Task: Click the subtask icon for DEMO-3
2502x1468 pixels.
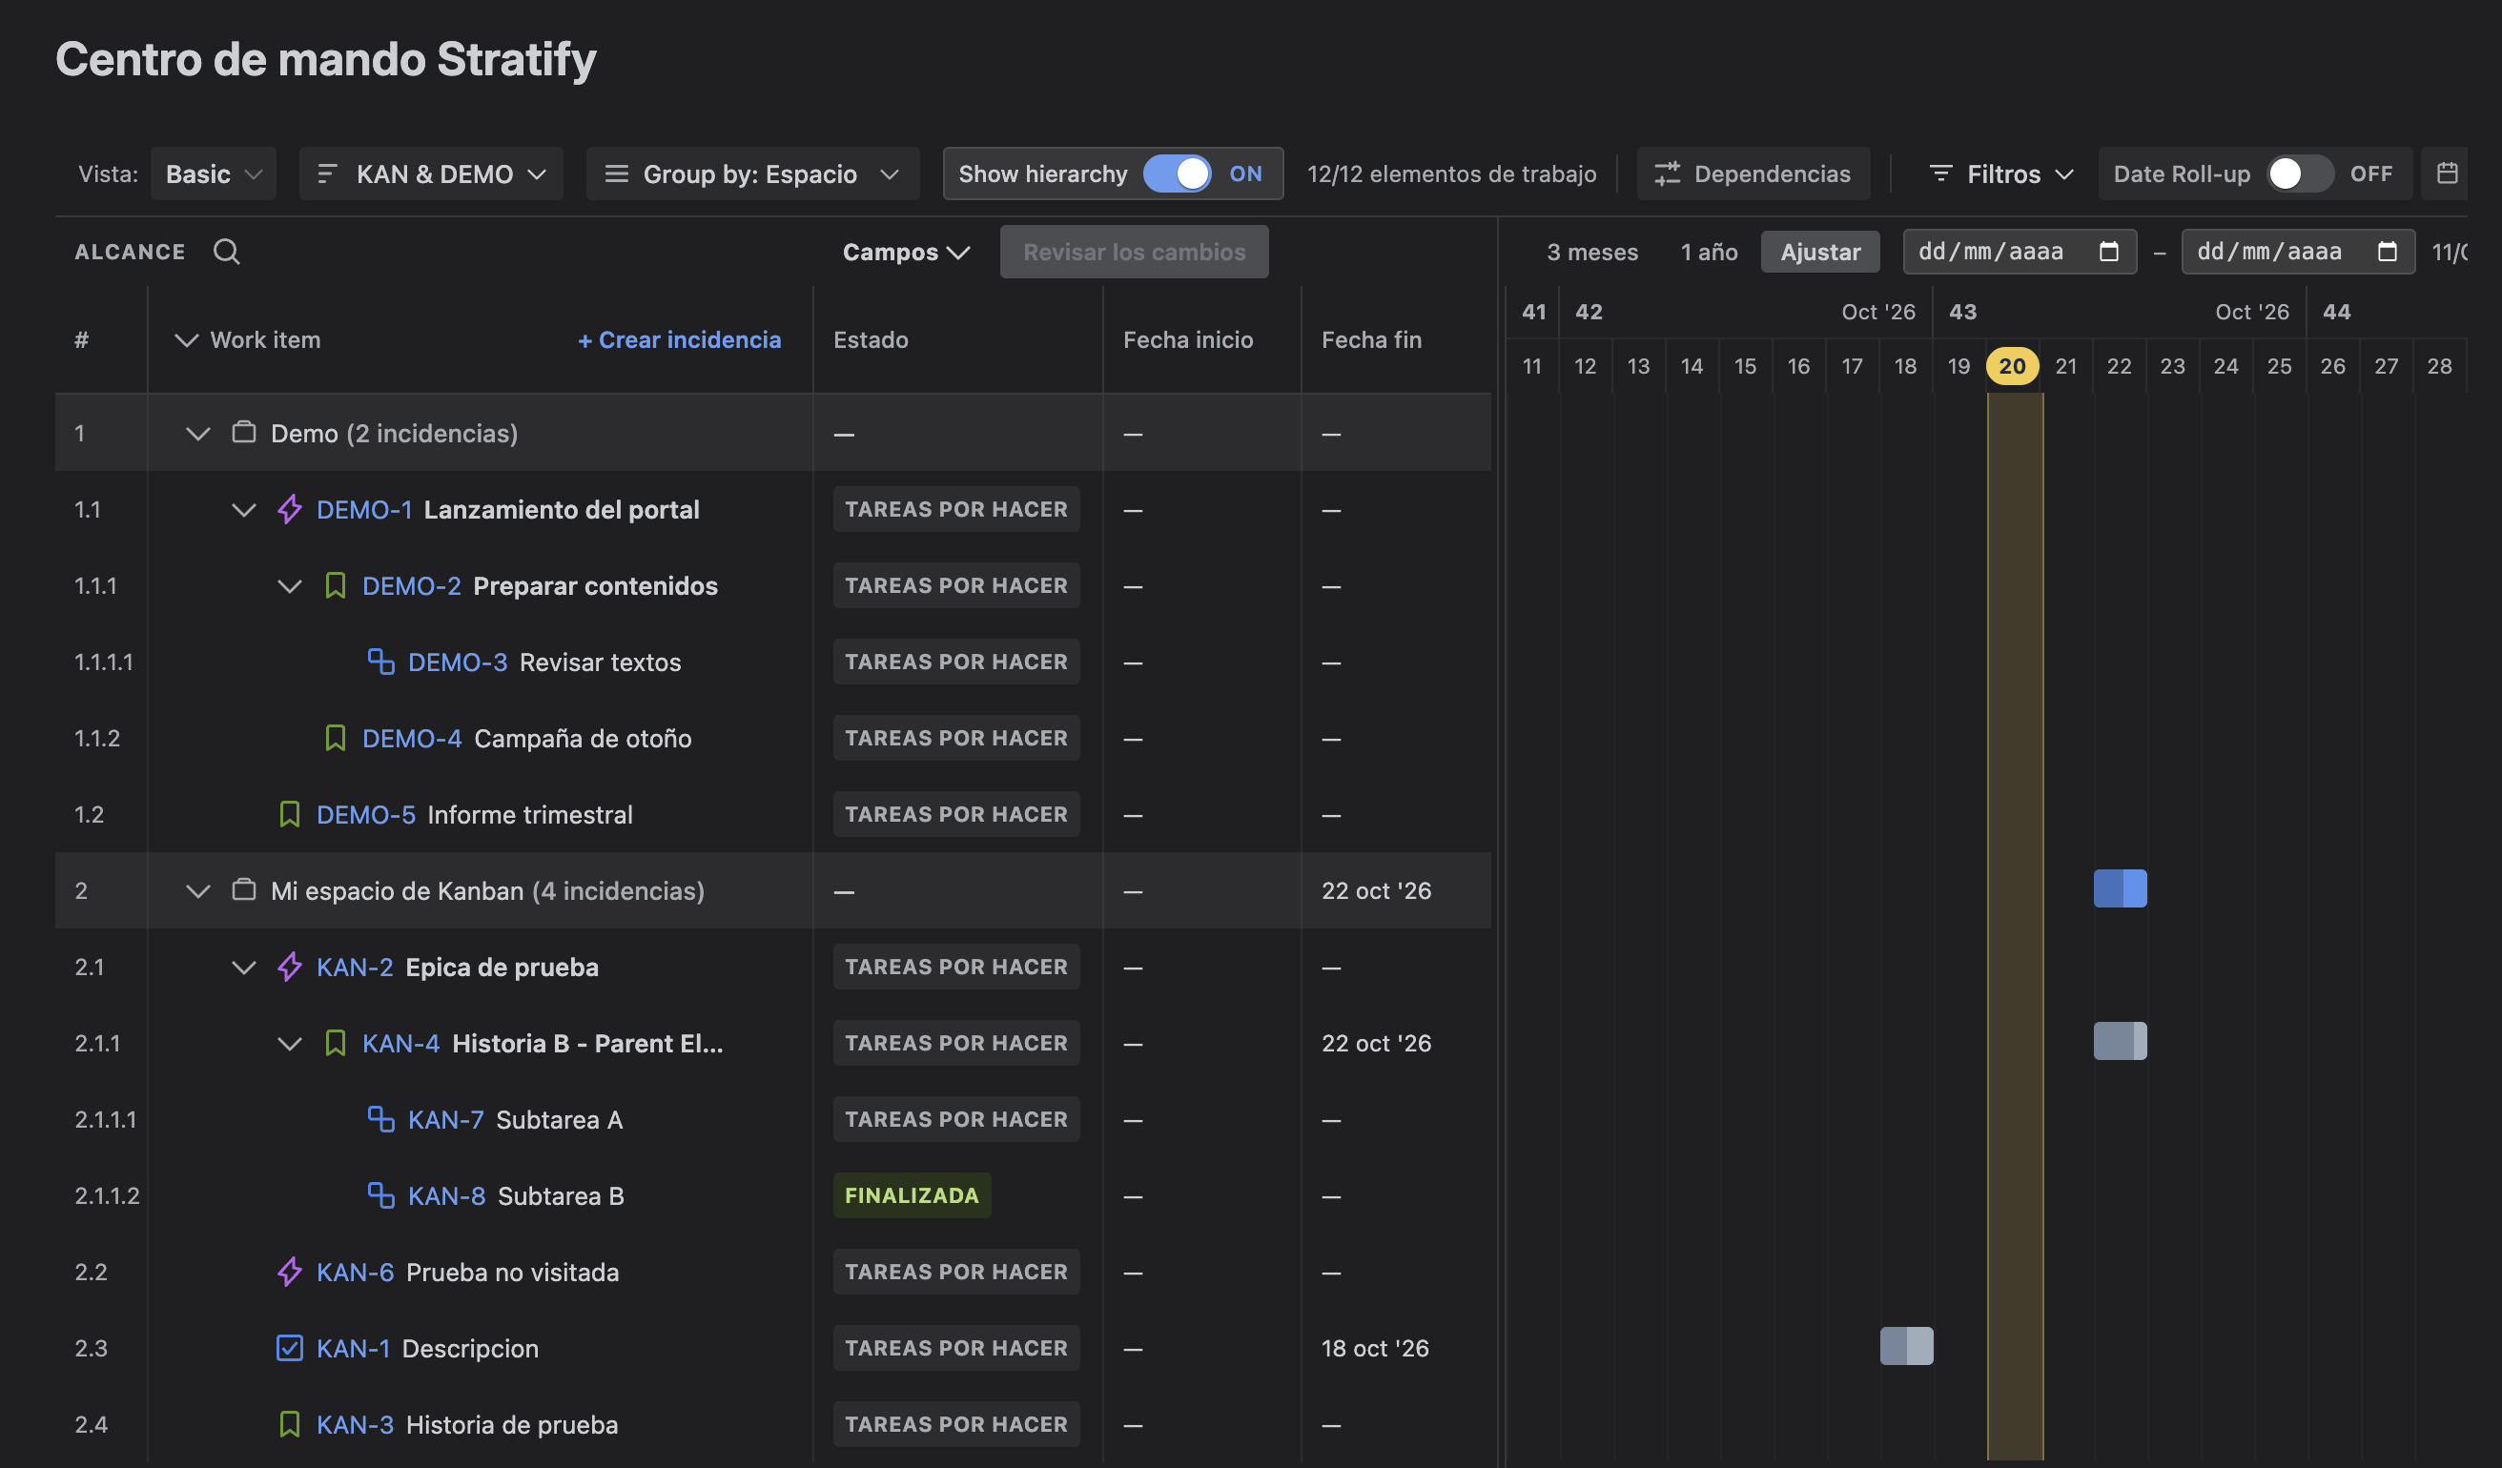Action: (x=381, y=663)
